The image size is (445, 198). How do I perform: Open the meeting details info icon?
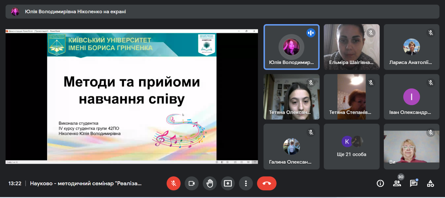380,183
